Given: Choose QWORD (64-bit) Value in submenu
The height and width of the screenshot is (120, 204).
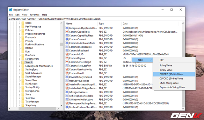Looking at the screenshot, I should coord(174,78).
